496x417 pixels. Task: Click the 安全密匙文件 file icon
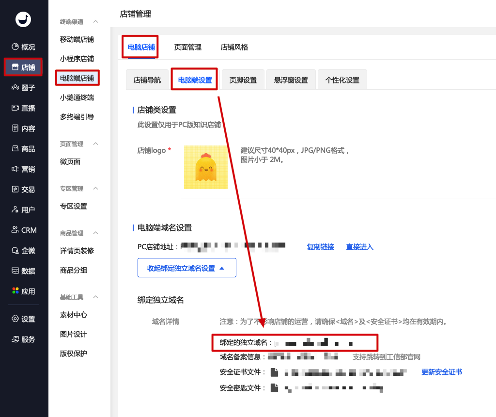point(275,387)
